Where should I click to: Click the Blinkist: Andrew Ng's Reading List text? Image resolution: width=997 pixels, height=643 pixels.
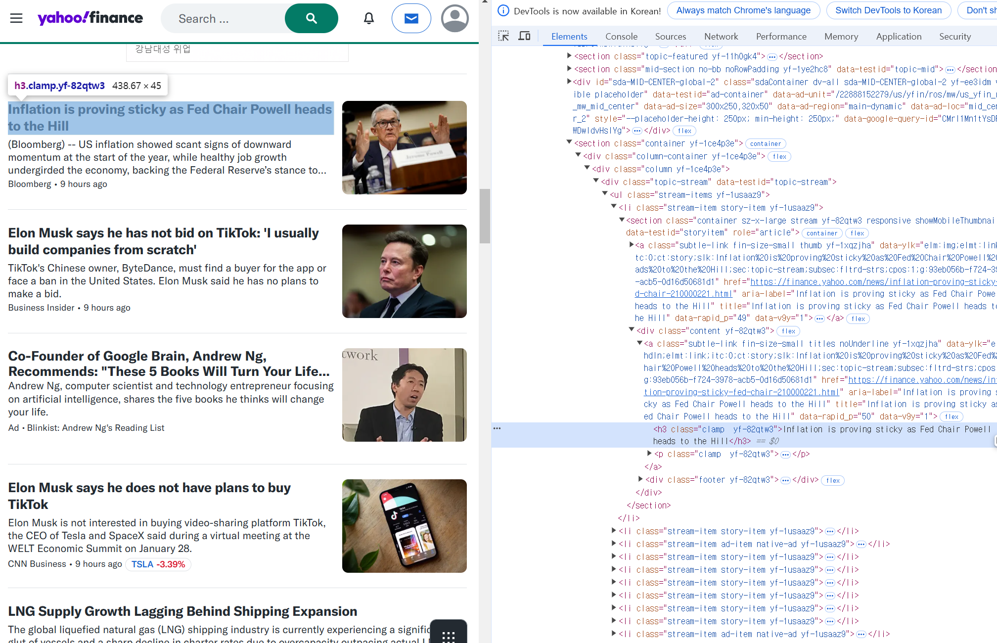pos(95,428)
